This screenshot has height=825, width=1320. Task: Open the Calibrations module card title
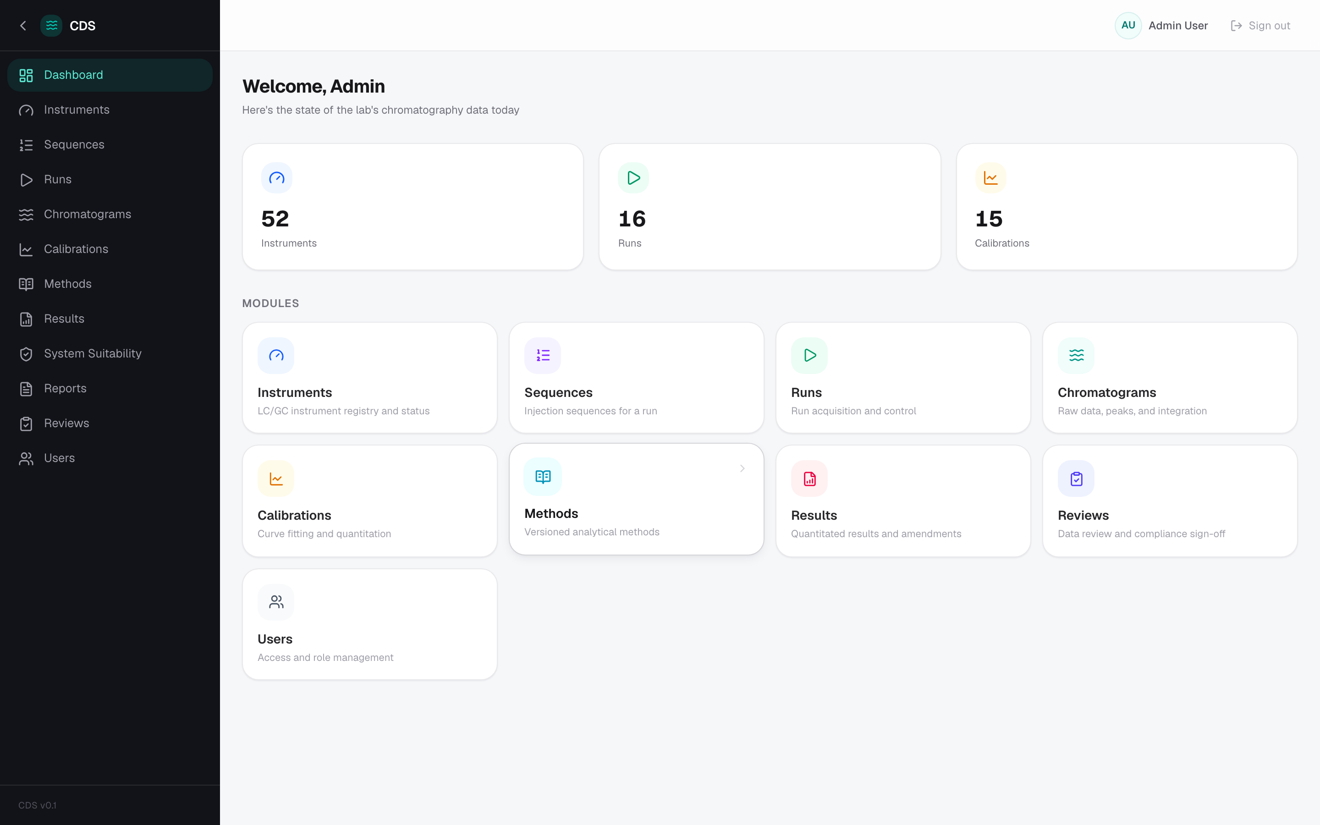[x=294, y=516]
